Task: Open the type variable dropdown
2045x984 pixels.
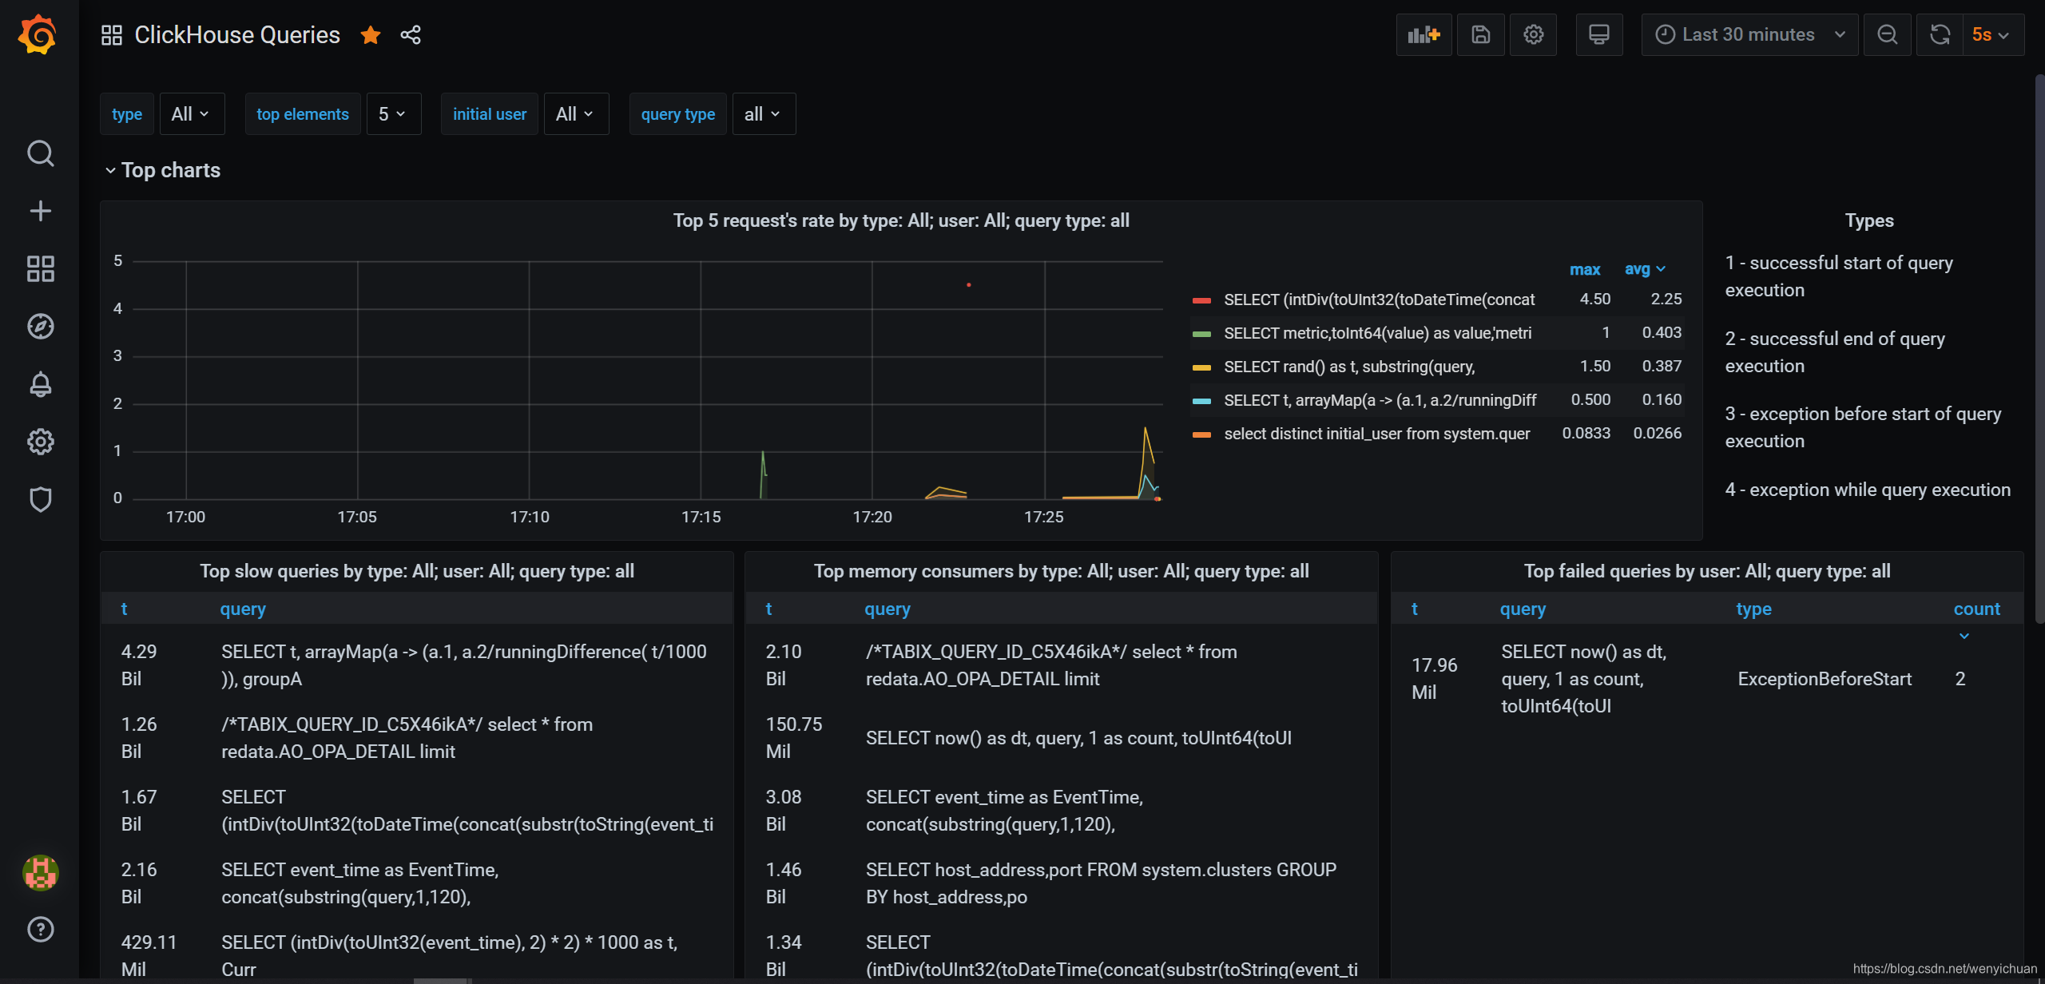Action: click(192, 114)
